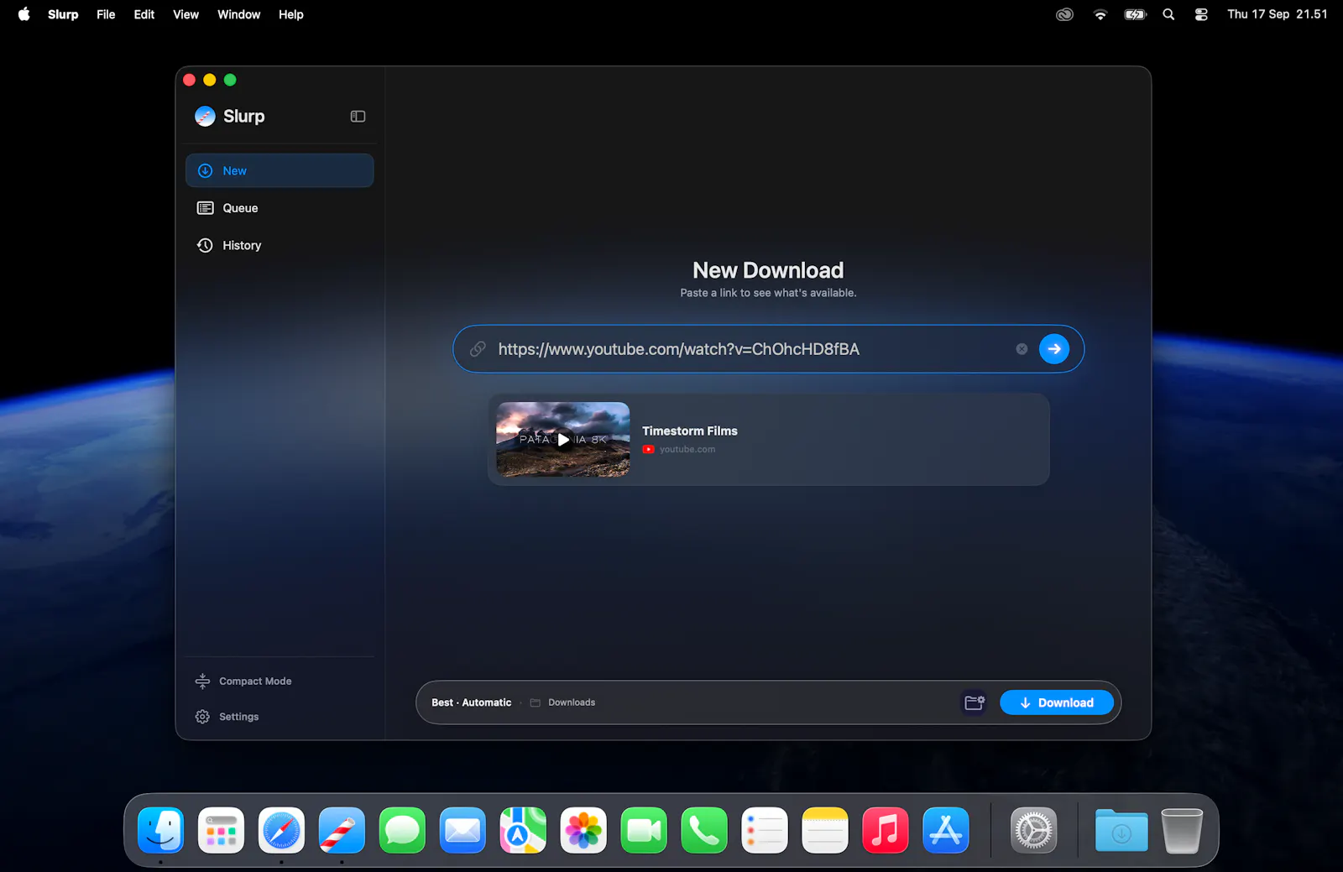Click the battery status icon
Screen dimensions: 1343x872
(1135, 14)
